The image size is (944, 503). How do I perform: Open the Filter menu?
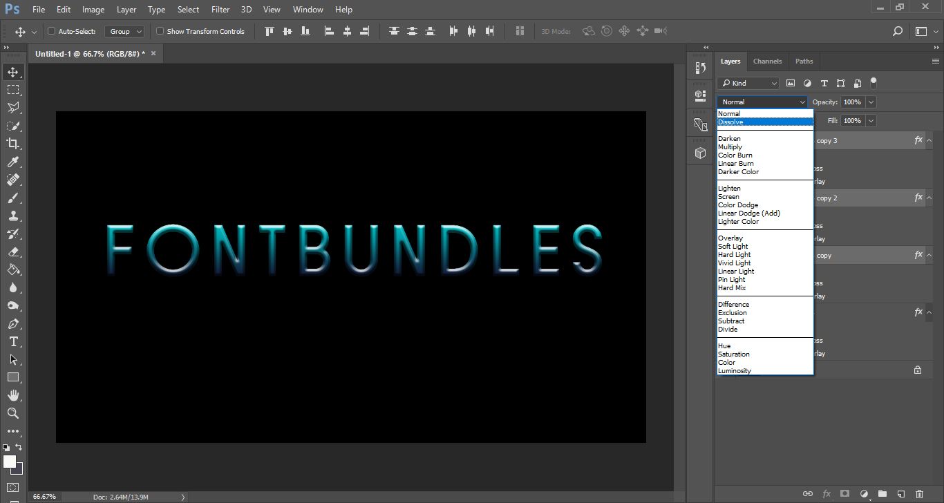tap(220, 10)
